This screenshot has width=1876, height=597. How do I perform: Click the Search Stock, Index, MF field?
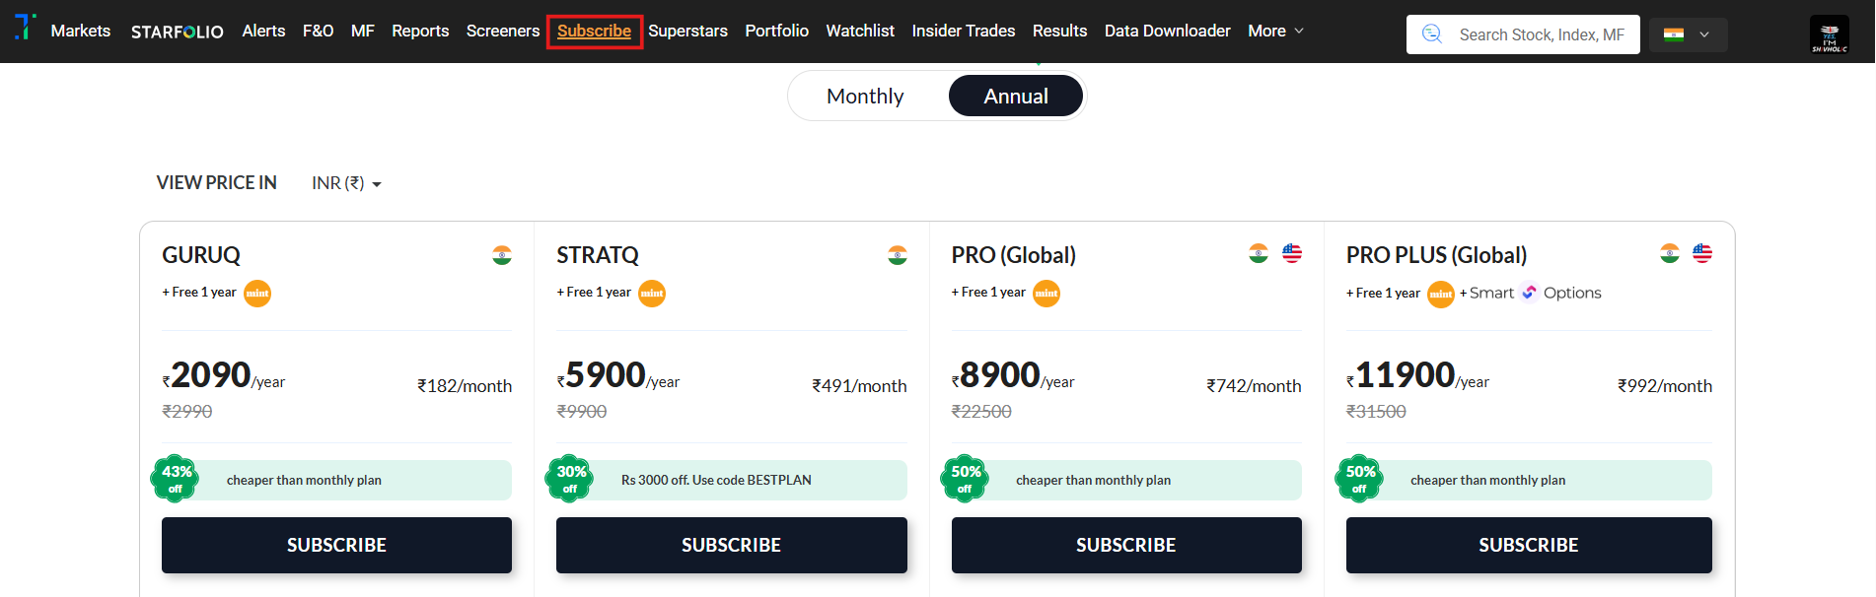click(1541, 34)
